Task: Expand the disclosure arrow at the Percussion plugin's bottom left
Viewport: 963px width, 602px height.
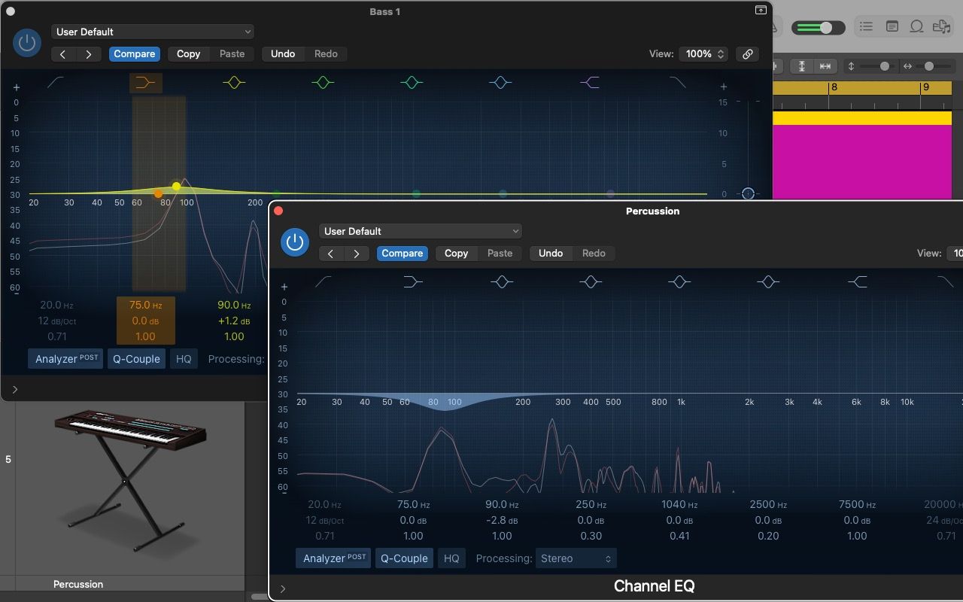Action: pyautogui.click(x=283, y=589)
